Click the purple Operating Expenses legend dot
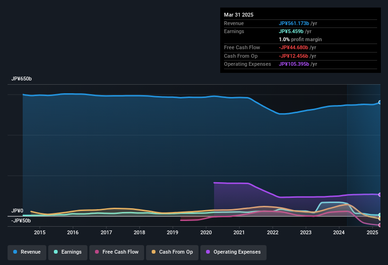This screenshot has height=265, width=388. coord(208,252)
